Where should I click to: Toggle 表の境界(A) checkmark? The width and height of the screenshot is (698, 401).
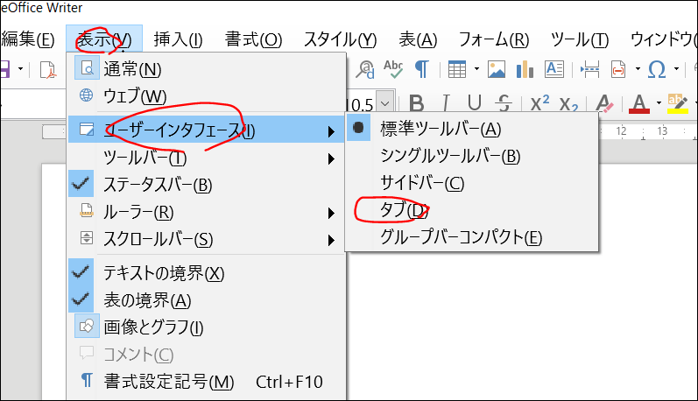(207, 300)
